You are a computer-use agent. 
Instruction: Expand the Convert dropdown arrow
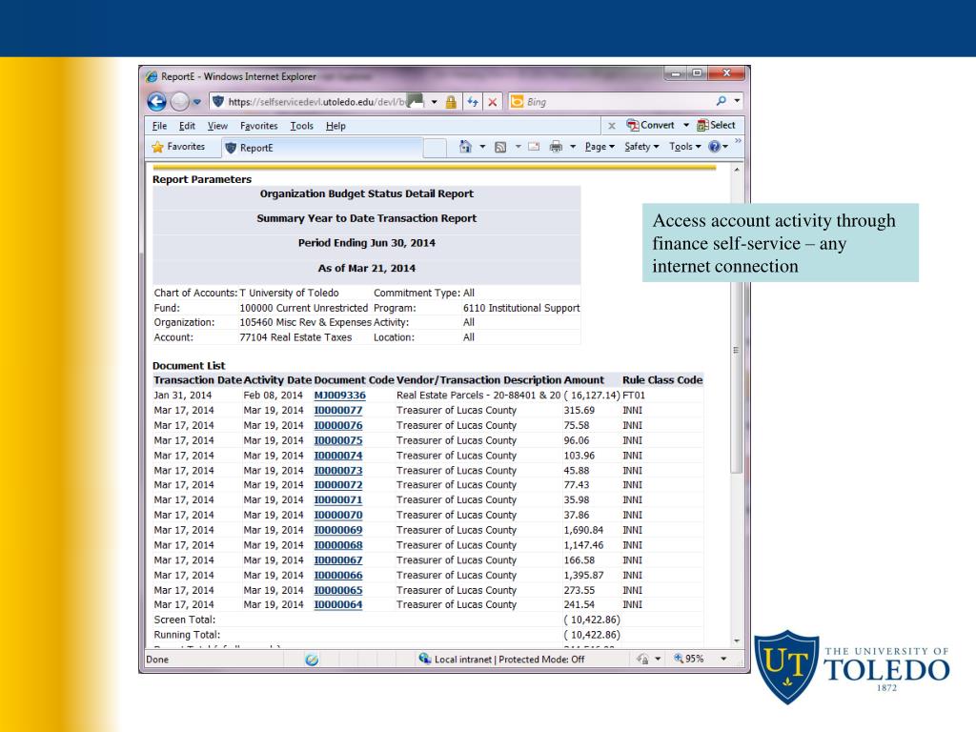tap(686, 125)
